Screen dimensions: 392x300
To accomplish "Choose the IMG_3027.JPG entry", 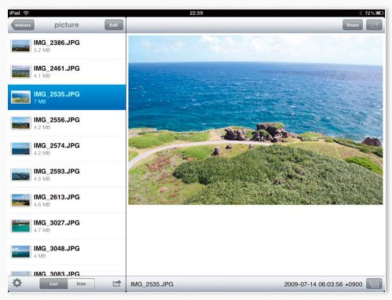I will [67, 226].
